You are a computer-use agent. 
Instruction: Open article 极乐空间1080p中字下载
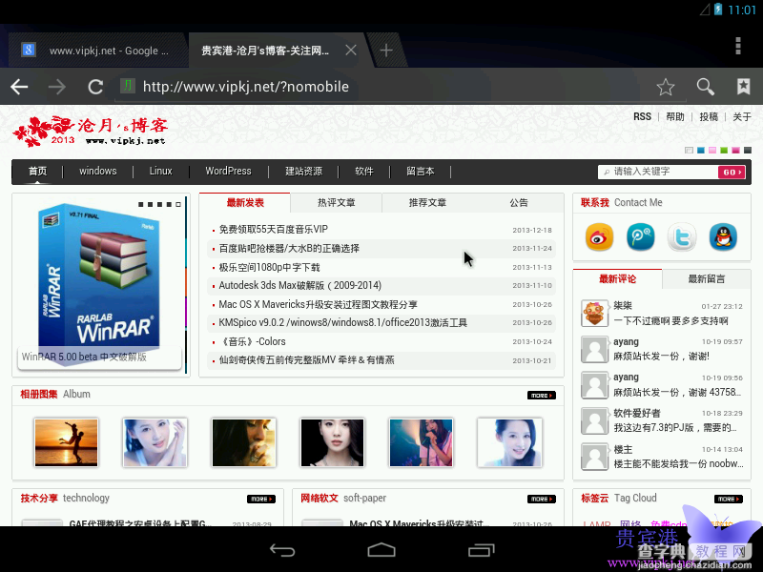[269, 267]
